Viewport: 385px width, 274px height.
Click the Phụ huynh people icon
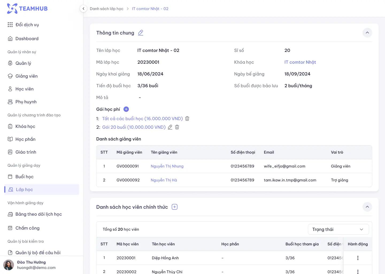tap(10, 102)
